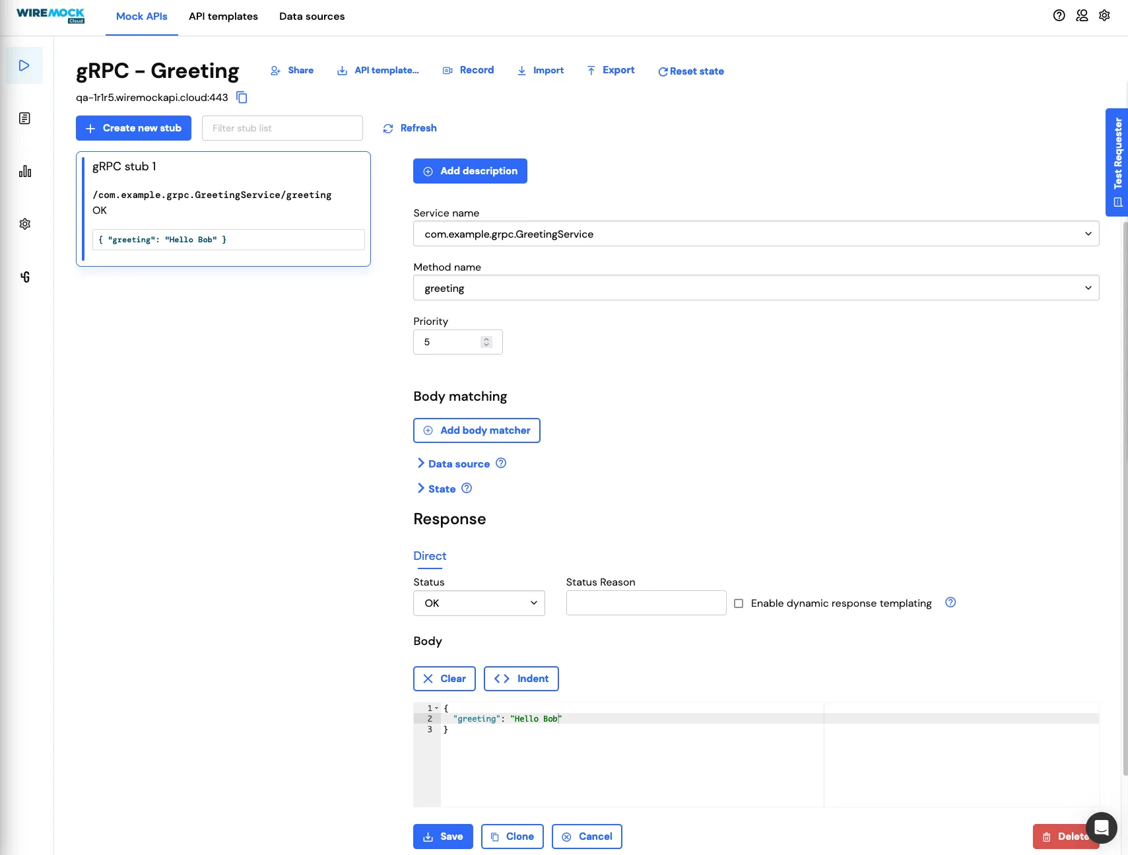Click the Export button
This screenshot has height=855, width=1128.
[x=611, y=70]
